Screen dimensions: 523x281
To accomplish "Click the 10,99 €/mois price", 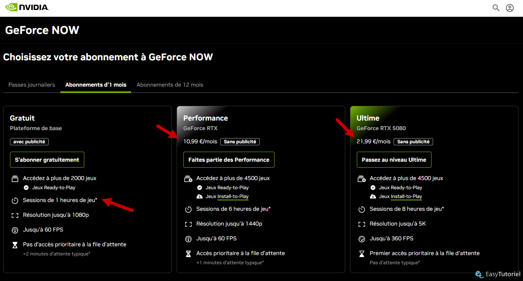I will pos(200,141).
